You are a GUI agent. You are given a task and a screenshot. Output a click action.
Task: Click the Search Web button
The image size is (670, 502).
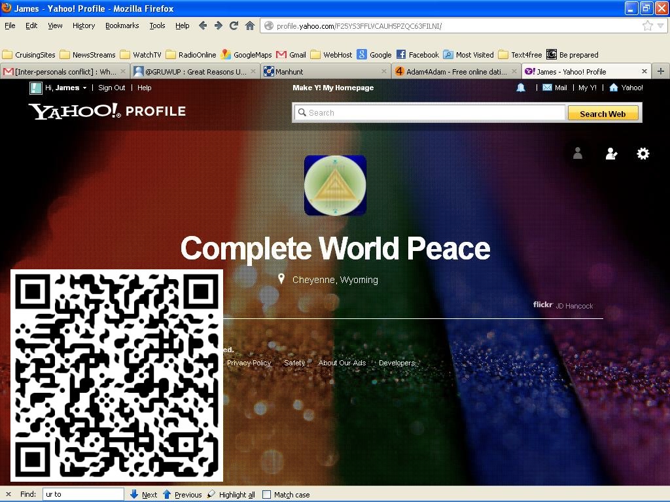pyautogui.click(x=603, y=114)
